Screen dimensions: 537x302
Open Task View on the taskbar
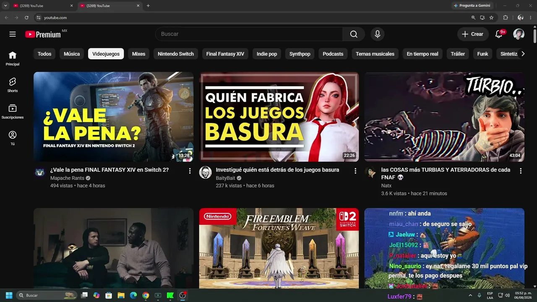pyautogui.click(x=84, y=295)
